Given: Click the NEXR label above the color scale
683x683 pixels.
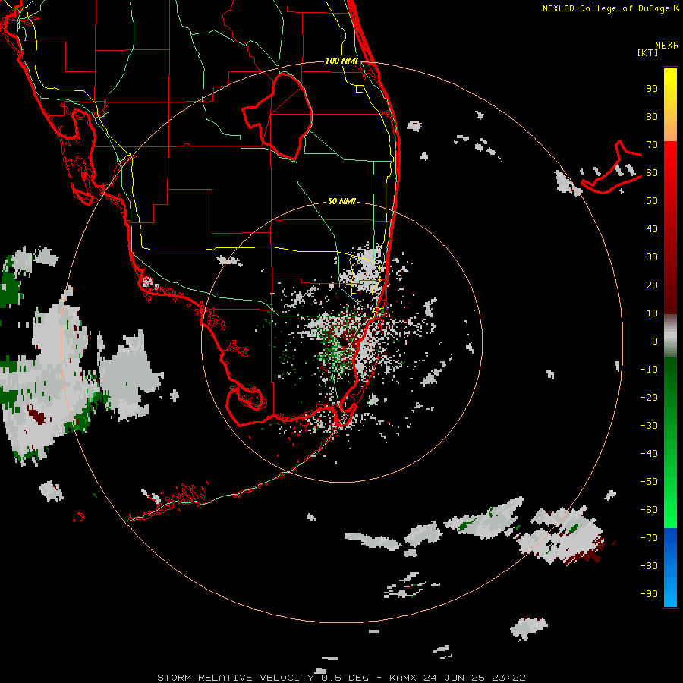Looking at the screenshot, I should coord(666,46).
